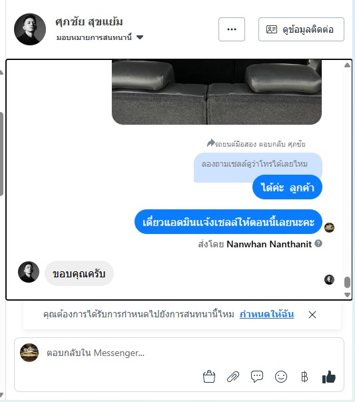
Task: Click the Baht payment request icon
Action: coord(304,377)
